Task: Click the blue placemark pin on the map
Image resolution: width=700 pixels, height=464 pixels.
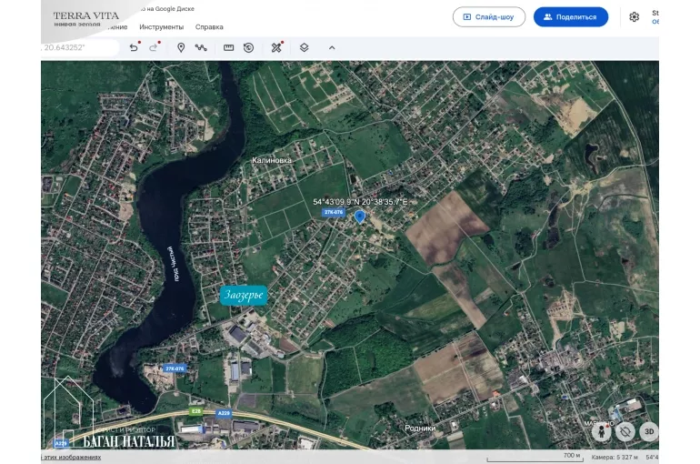Action: tap(360, 217)
